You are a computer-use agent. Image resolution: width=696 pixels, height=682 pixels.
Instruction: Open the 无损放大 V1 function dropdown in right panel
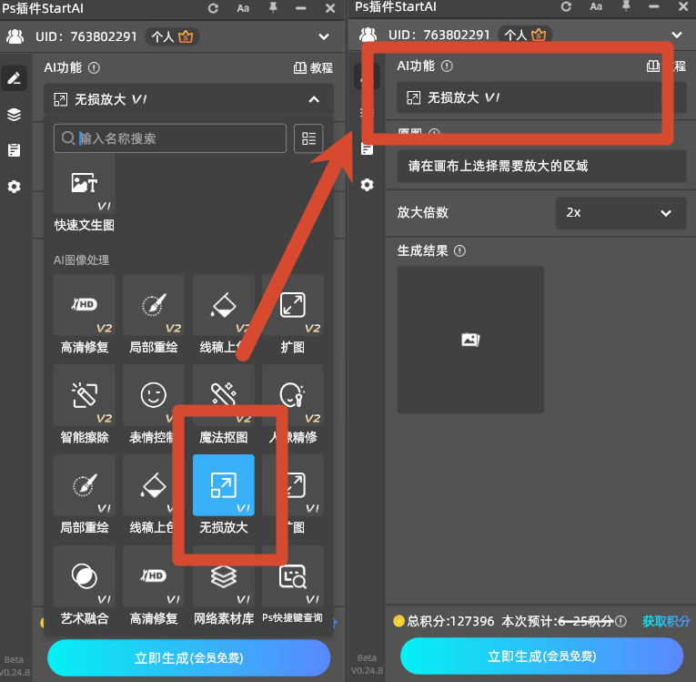(541, 97)
